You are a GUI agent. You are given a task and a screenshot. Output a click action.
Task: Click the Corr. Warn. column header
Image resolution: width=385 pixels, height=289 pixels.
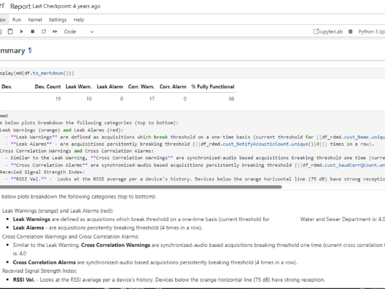141,87
